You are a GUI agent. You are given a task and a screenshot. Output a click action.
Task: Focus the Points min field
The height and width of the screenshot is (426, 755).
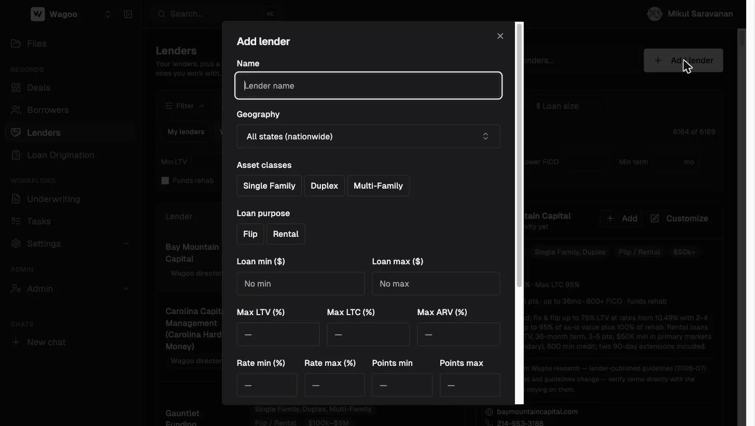click(402, 385)
